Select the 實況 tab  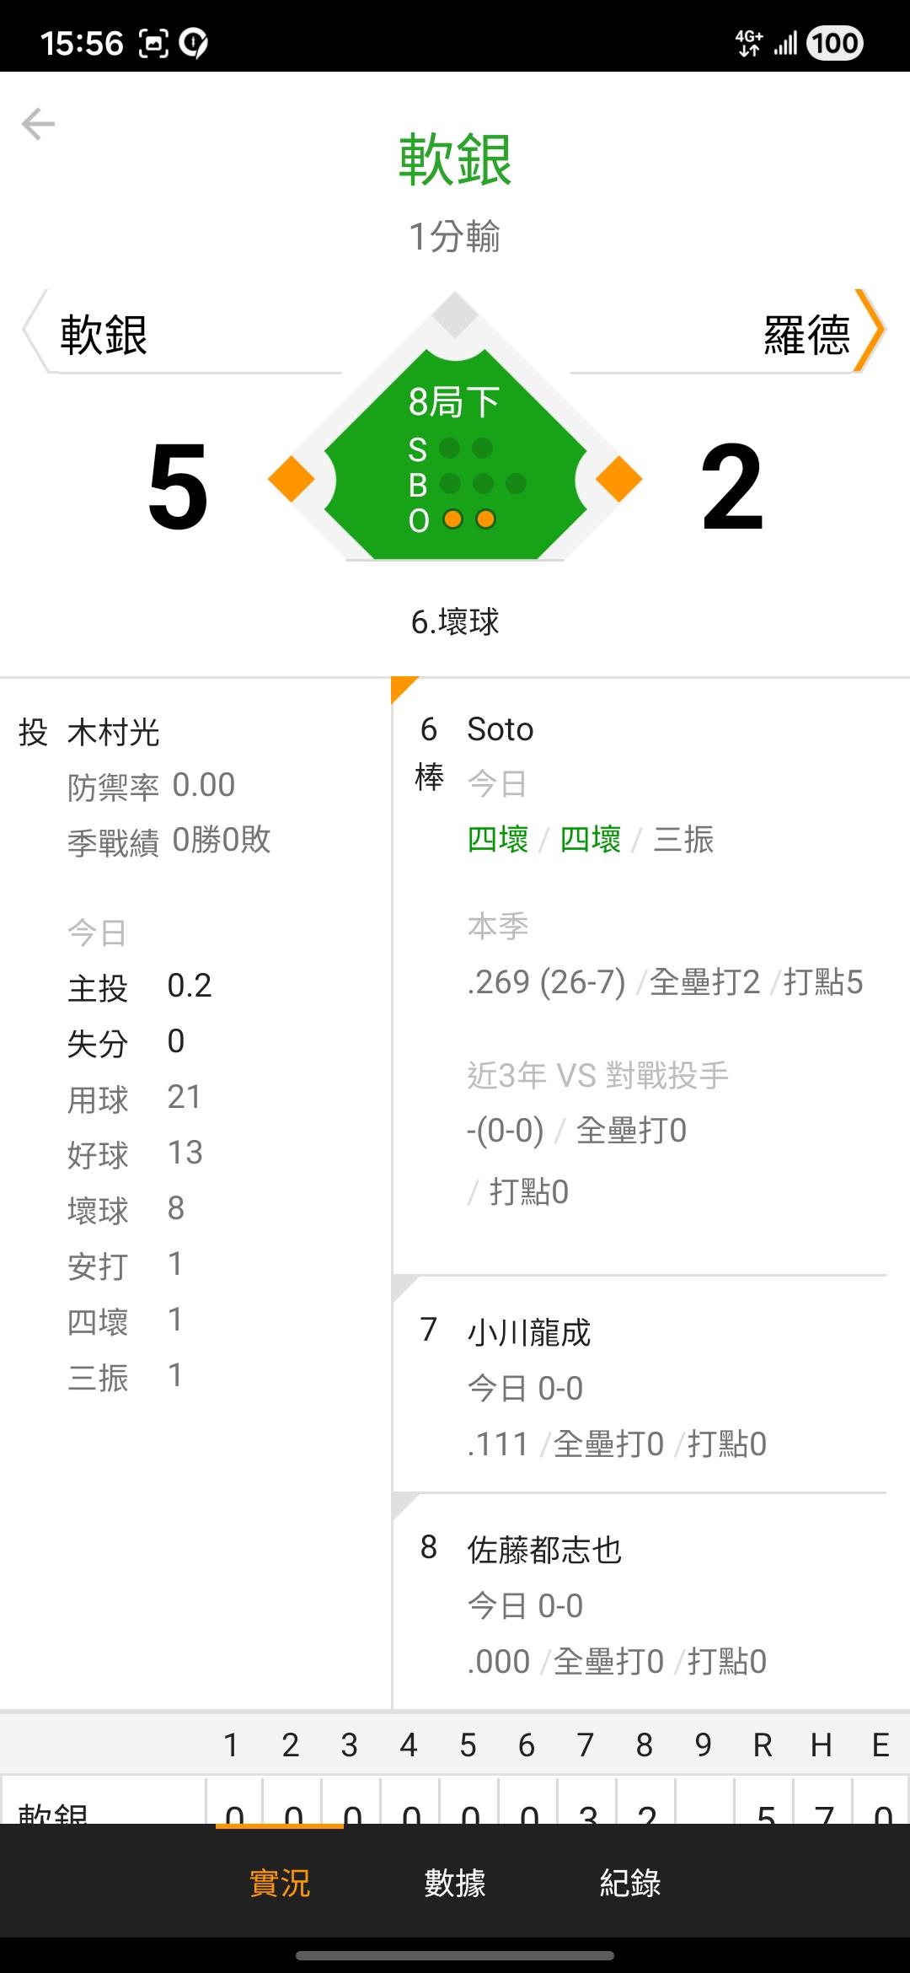click(x=280, y=1883)
